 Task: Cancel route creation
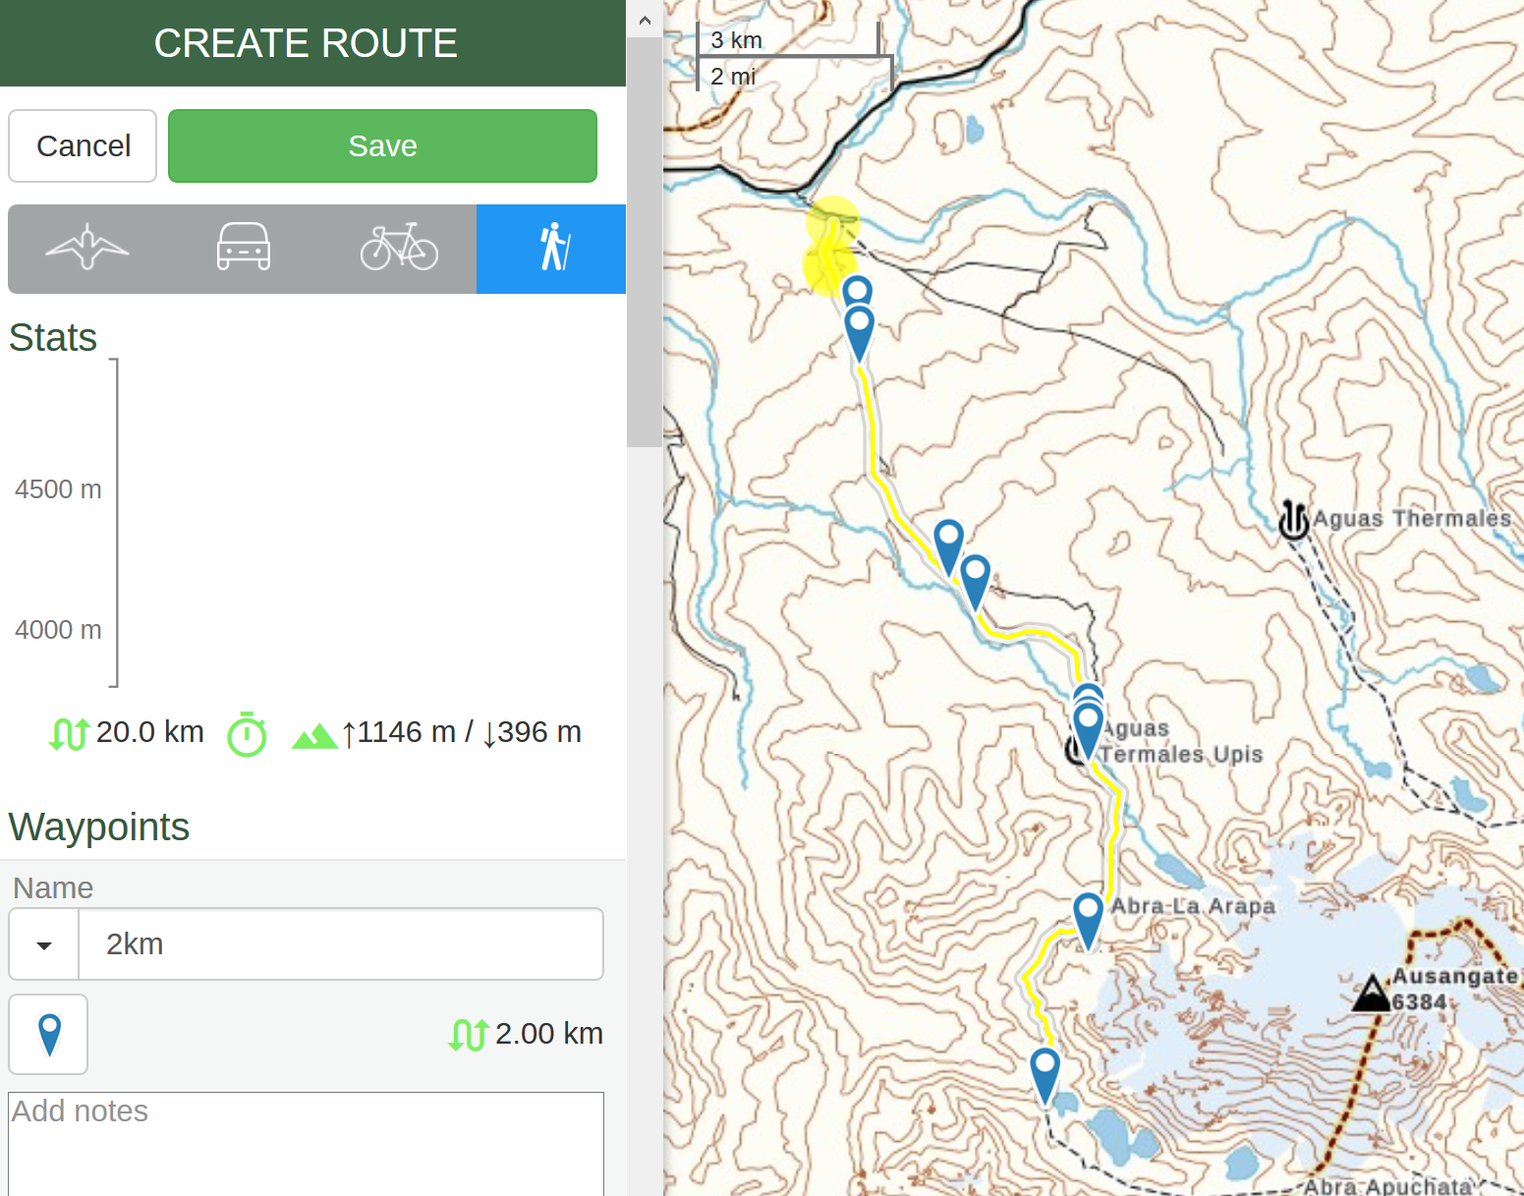(84, 146)
